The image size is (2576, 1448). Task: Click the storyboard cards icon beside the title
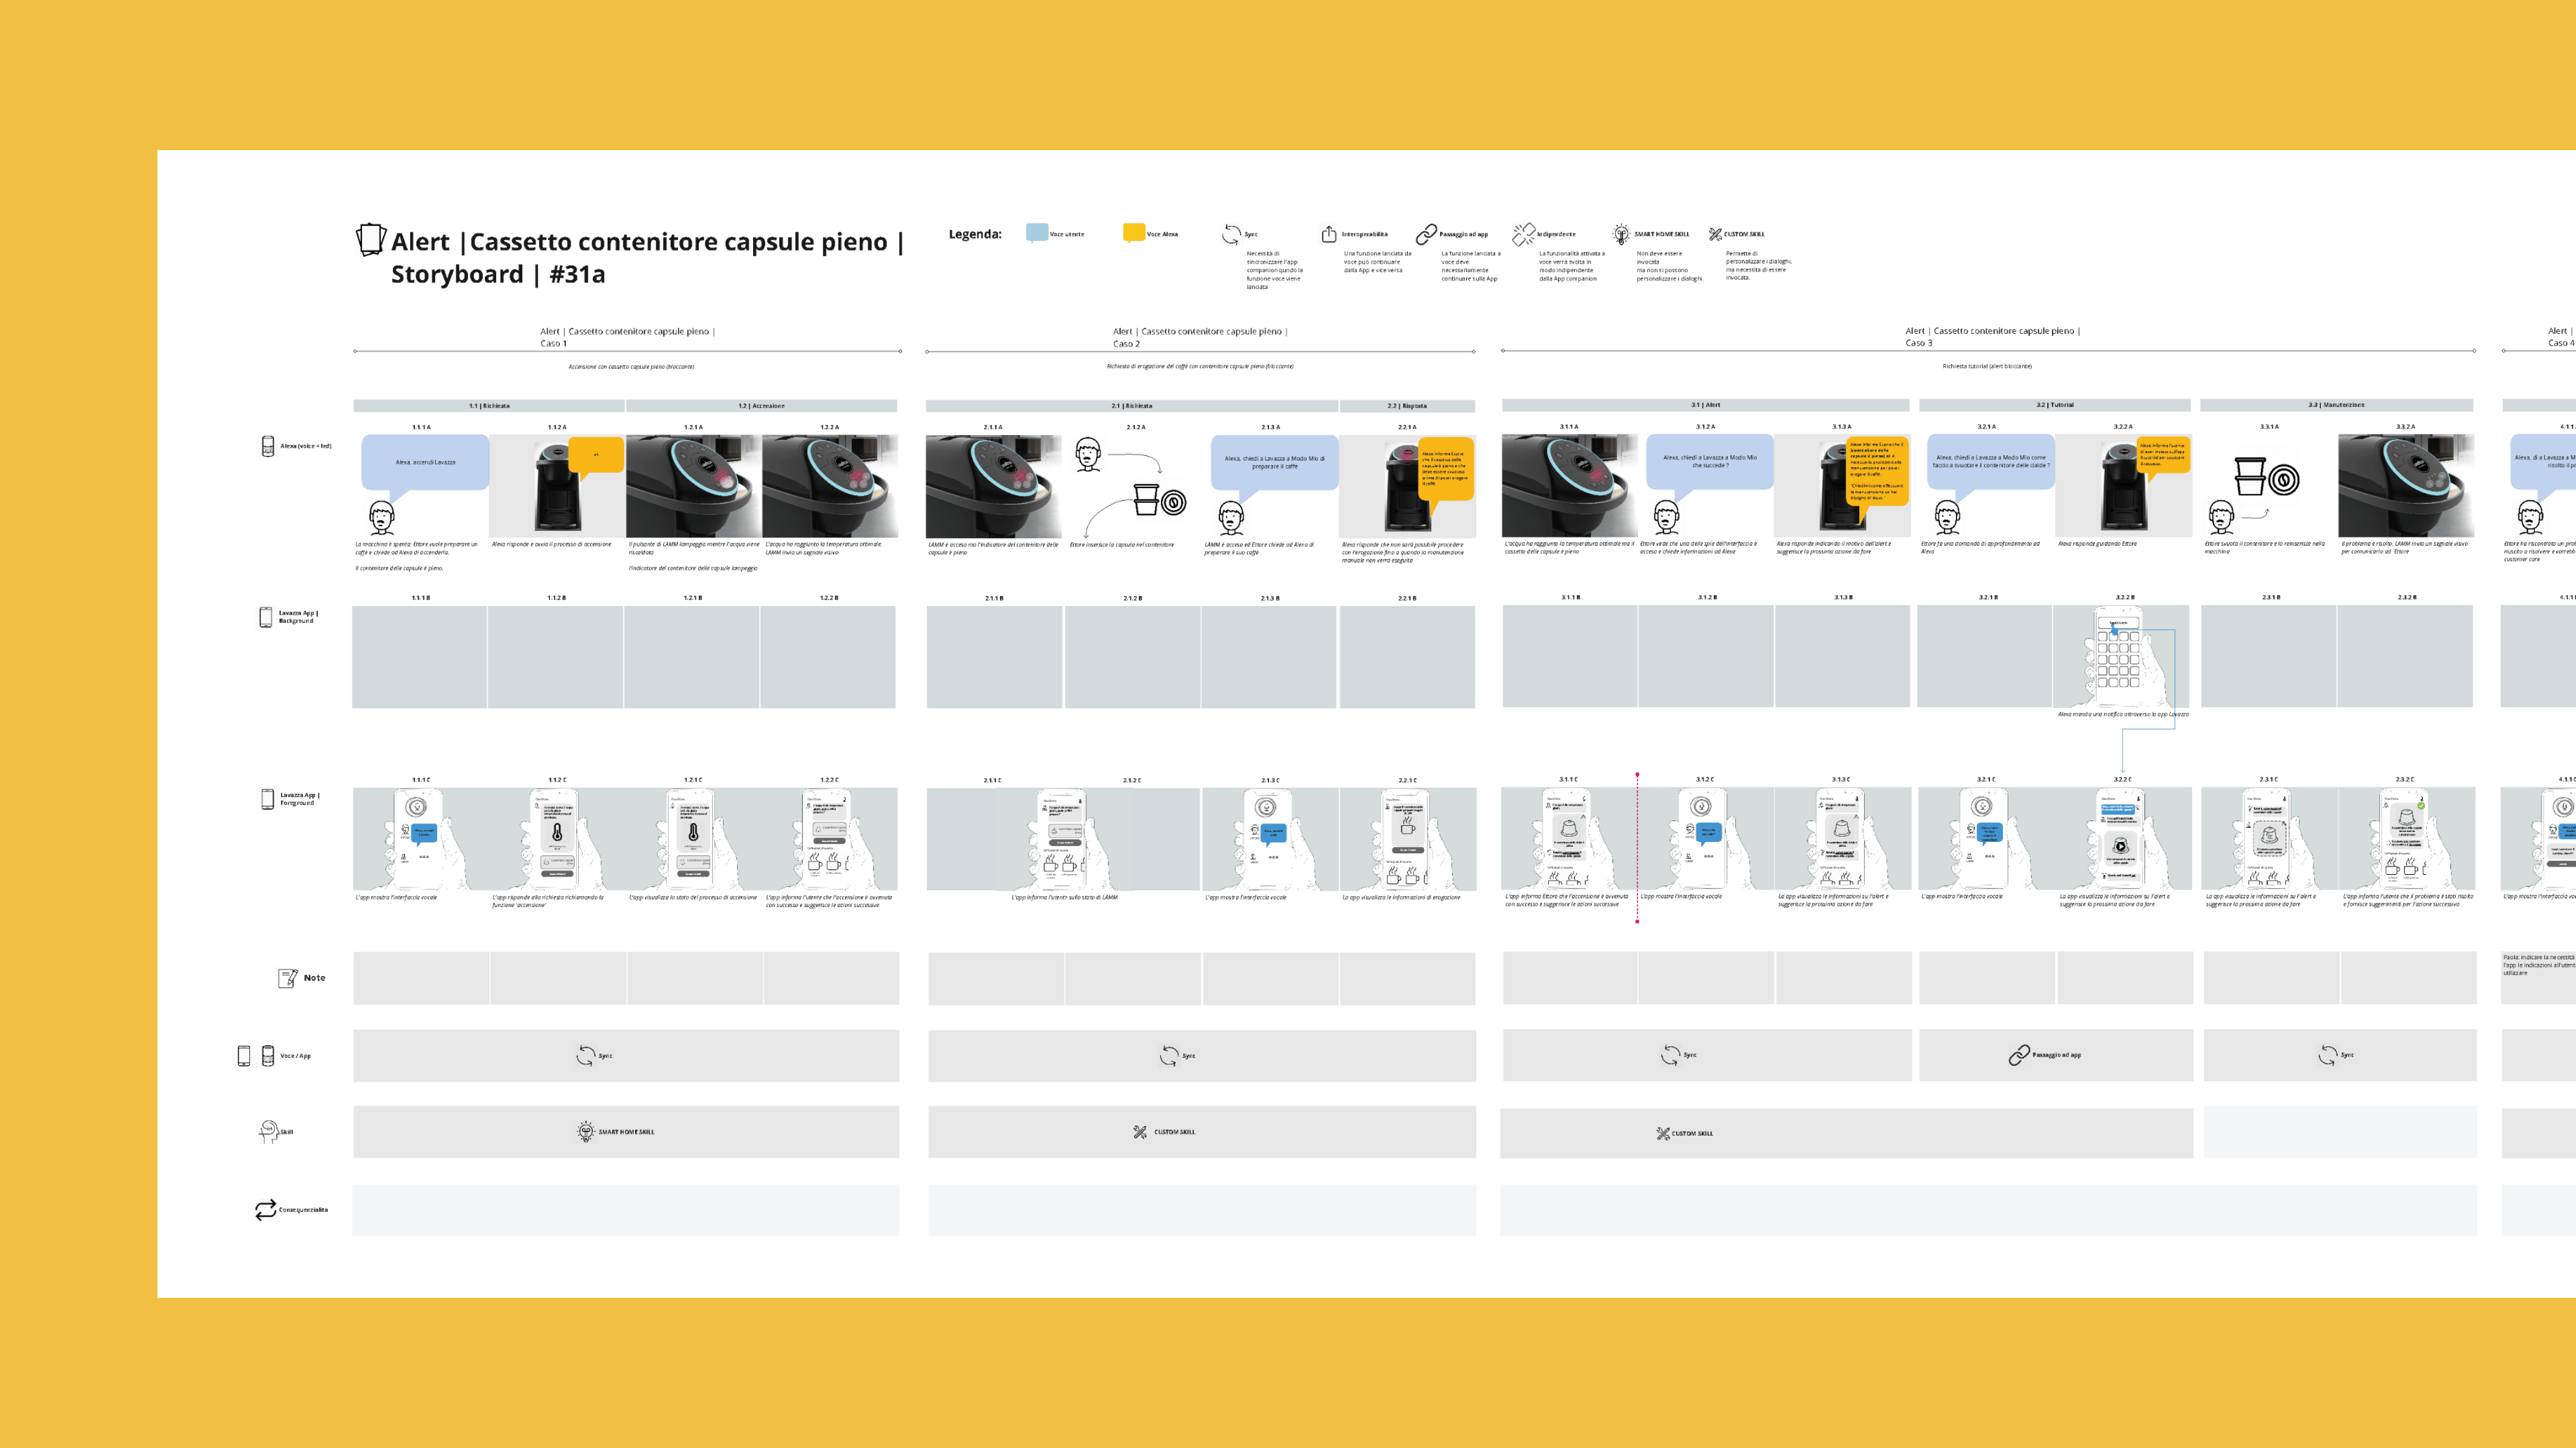371,240
